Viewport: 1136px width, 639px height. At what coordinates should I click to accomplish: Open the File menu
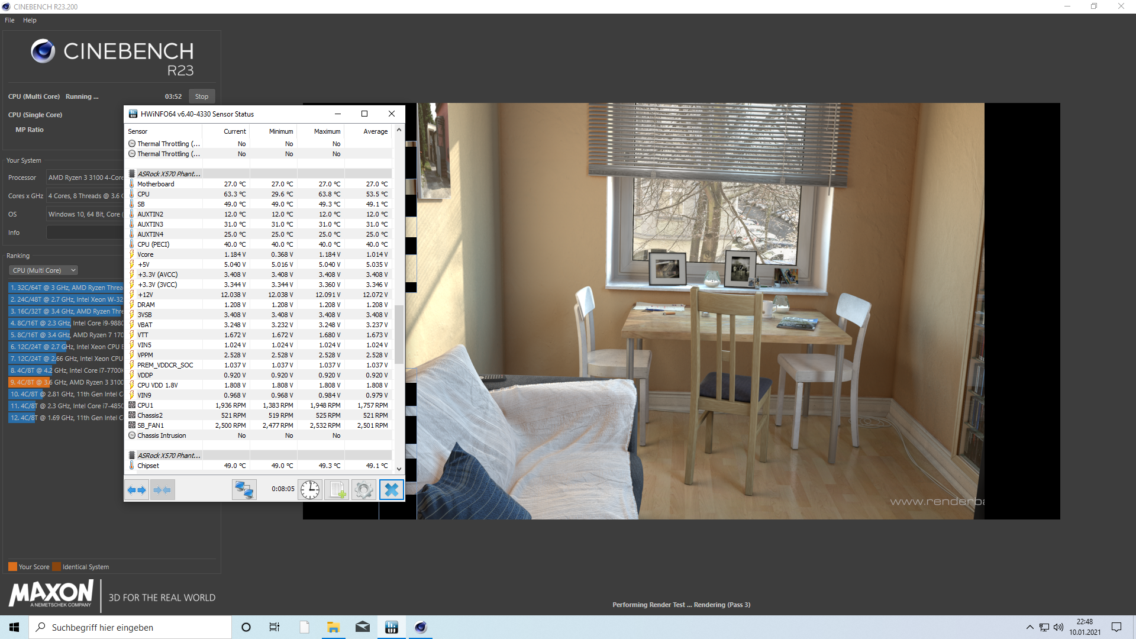(9, 20)
